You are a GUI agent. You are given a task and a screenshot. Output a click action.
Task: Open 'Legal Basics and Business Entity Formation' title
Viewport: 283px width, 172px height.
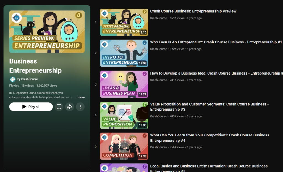click(209, 168)
